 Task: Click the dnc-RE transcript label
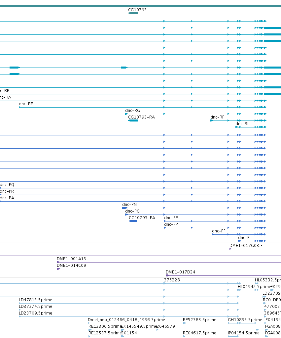point(26,104)
